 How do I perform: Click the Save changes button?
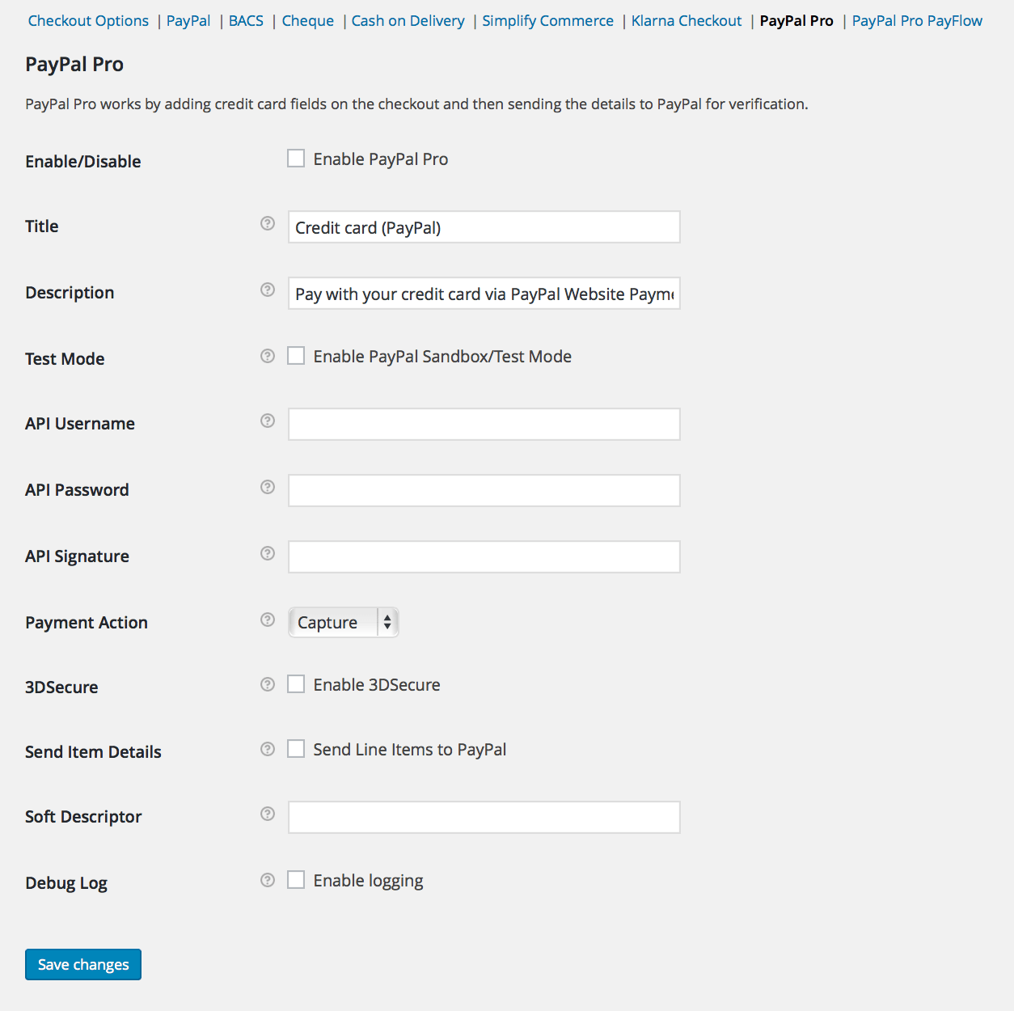[82, 964]
